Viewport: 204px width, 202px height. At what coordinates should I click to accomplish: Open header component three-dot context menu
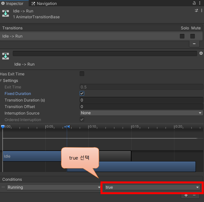point(201,10)
